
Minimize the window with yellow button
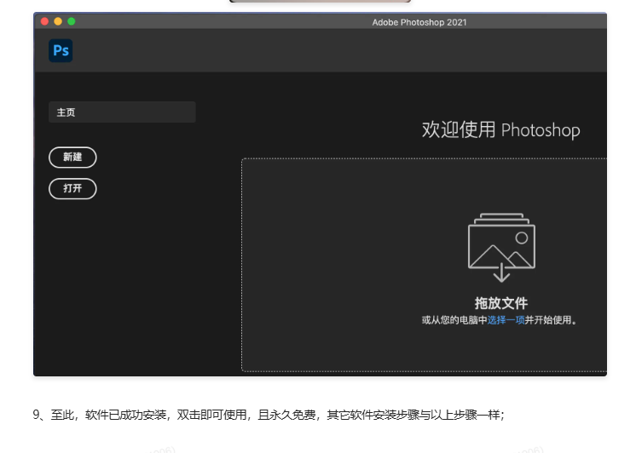coord(58,21)
